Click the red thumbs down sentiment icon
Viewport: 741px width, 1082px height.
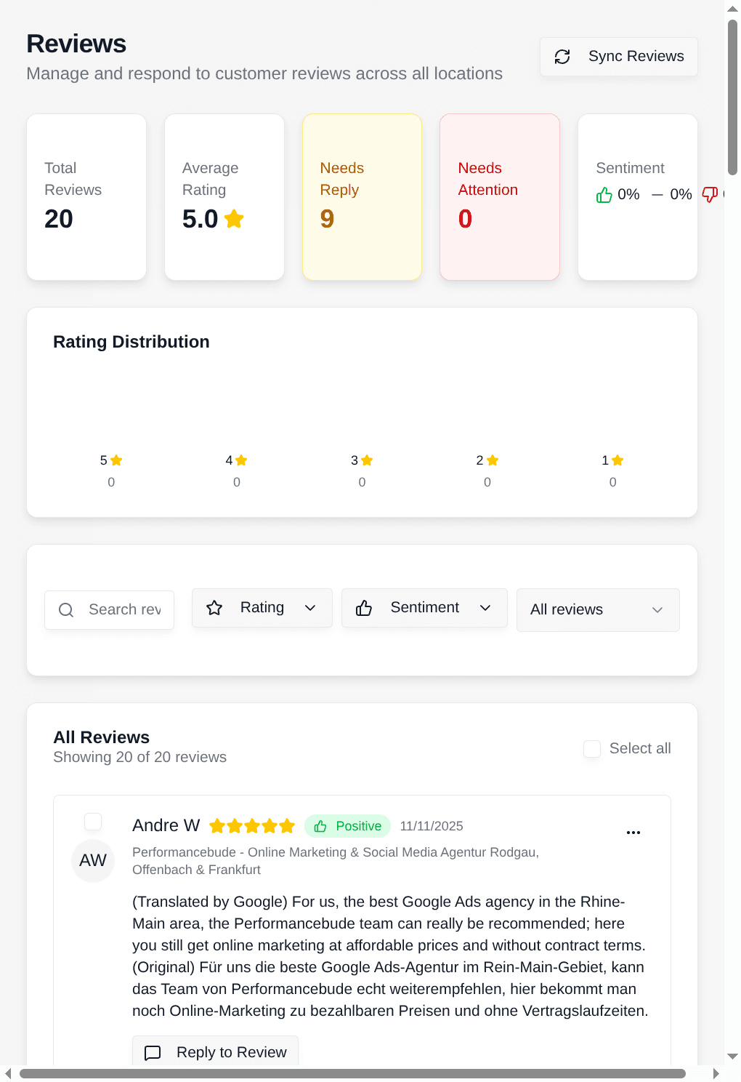pyautogui.click(x=710, y=194)
